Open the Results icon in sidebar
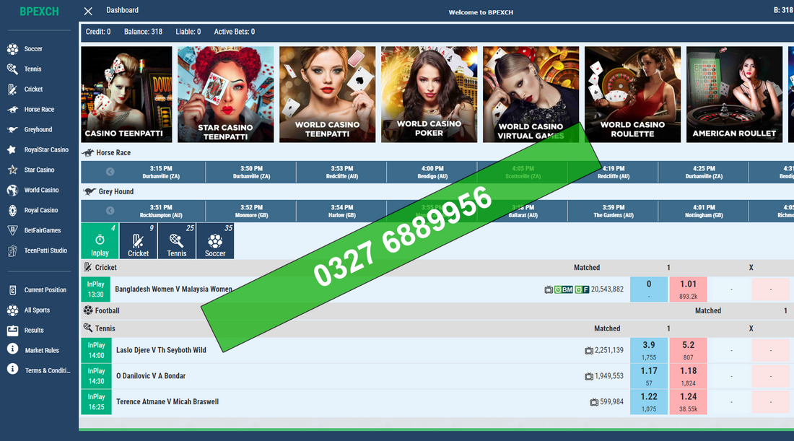The width and height of the screenshot is (794, 441). click(12, 331)
